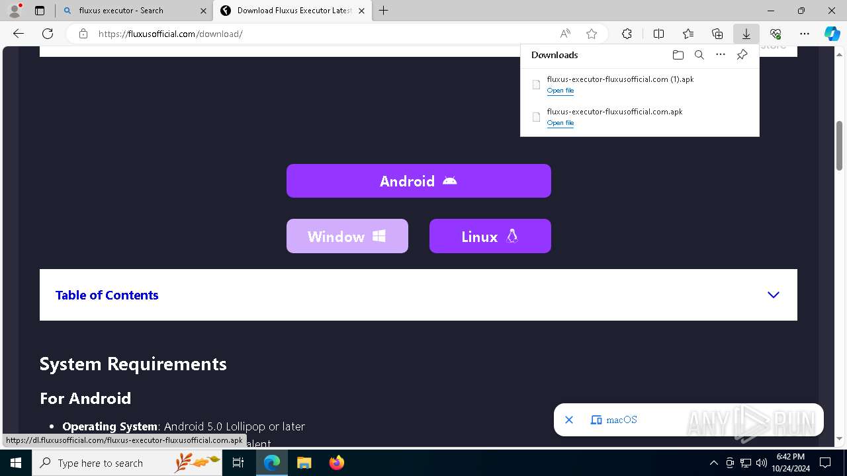
Task: Open downloads folder from Downloads panel
Action: point(678,55)
